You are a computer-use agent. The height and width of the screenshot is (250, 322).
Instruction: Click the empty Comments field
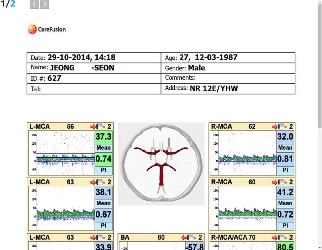[x=228, y=78]
